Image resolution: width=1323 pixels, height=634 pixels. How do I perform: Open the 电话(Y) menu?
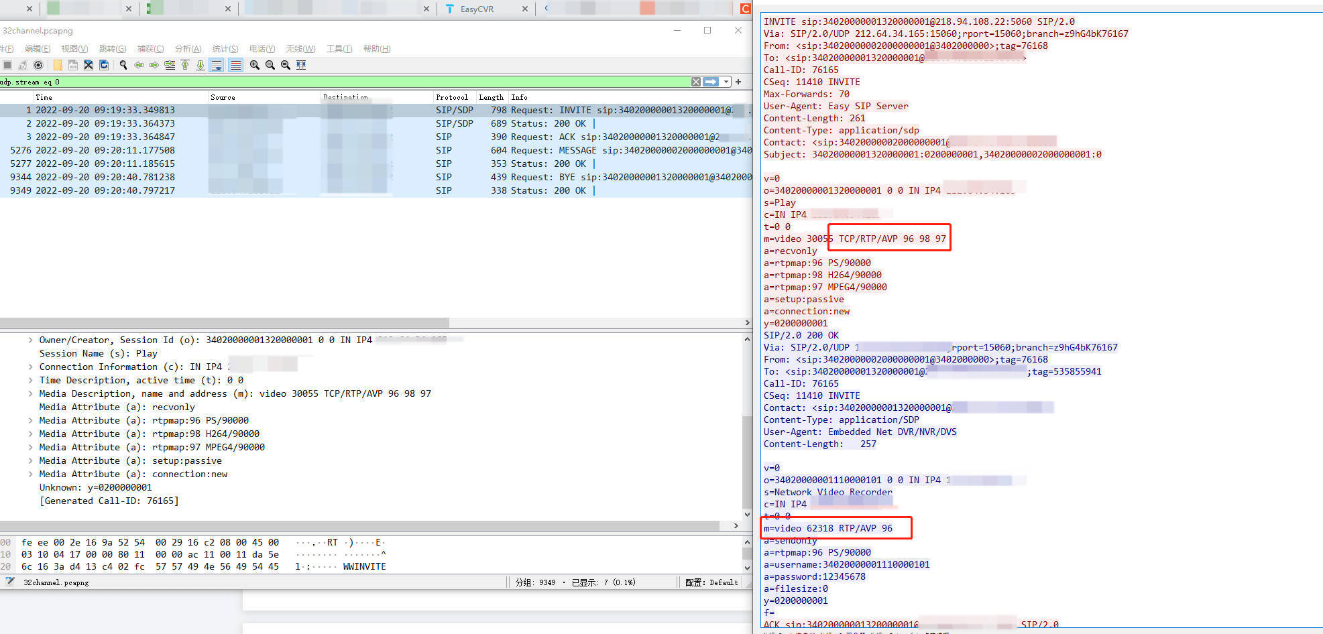point(262,49)
